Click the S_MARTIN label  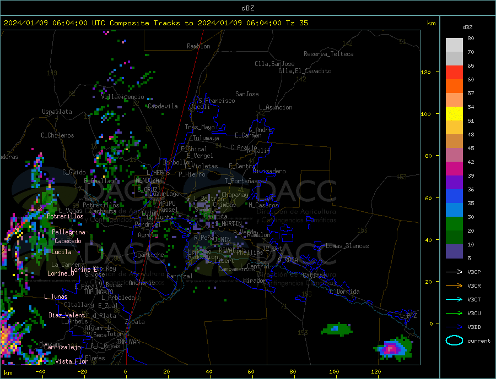[x=229, y=224]
